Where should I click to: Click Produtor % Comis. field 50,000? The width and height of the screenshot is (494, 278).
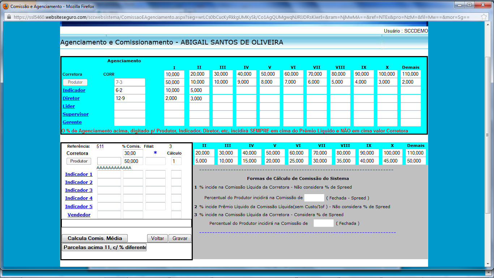[x=133, y=161]
